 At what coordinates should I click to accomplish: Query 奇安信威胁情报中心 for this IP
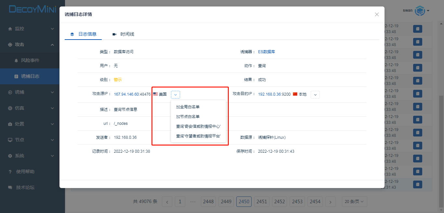198,126
